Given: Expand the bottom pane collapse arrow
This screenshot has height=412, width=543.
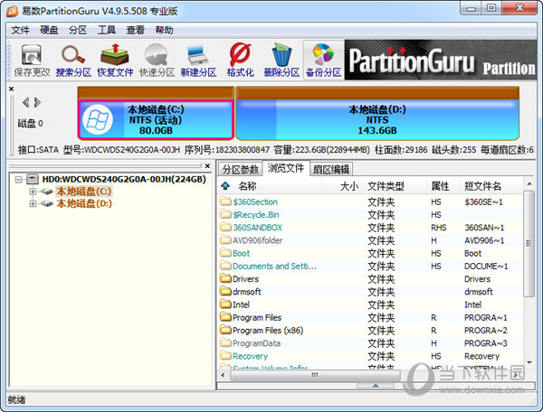Looking at the screenshot, I should 376,386.
